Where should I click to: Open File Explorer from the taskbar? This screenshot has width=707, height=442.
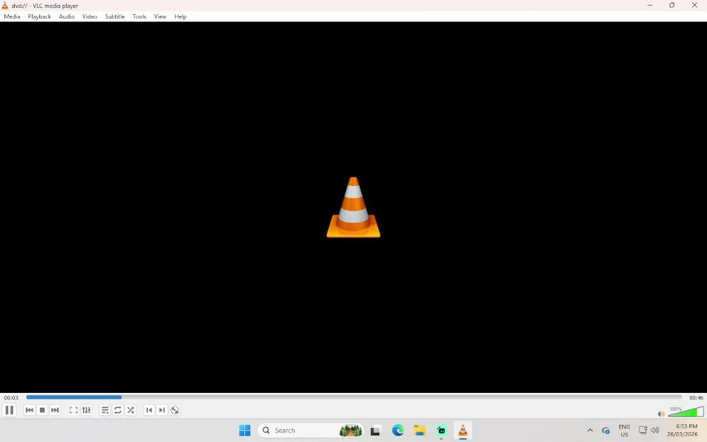click(420, 430)
